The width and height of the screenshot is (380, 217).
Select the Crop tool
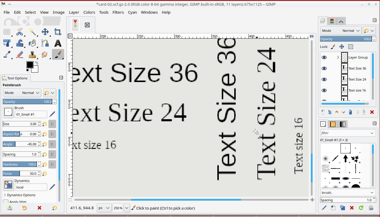point(58,32)
